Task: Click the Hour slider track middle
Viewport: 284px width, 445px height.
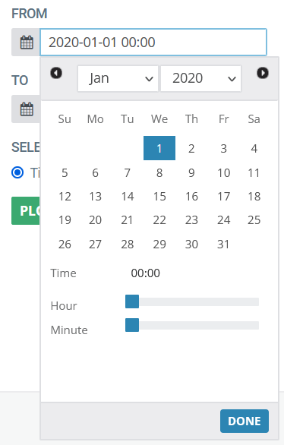Action: pos(192,301)
